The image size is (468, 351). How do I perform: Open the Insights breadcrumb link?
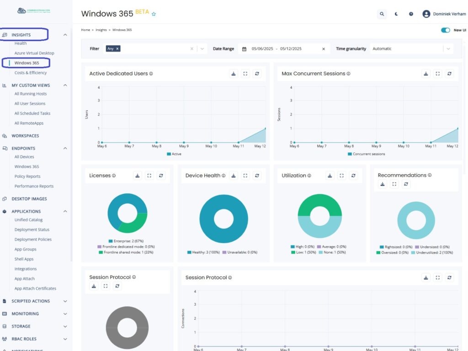pos(101,30)
